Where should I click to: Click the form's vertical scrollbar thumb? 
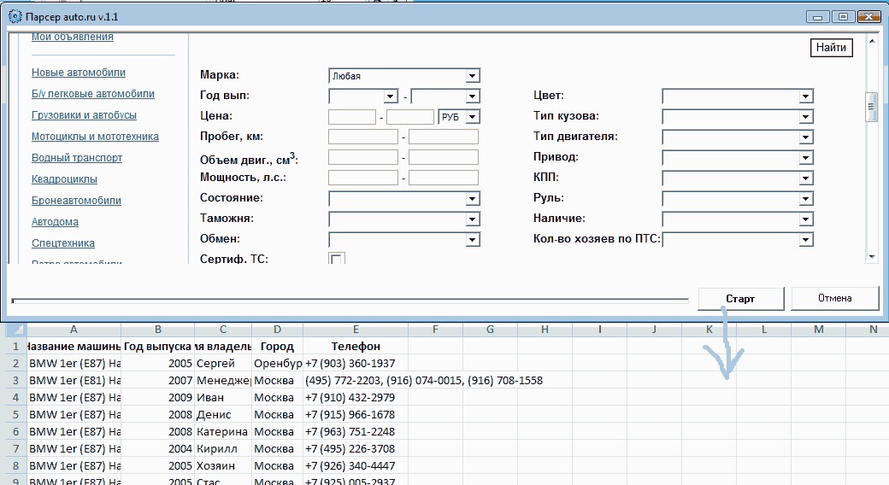(x=871, y=107)
